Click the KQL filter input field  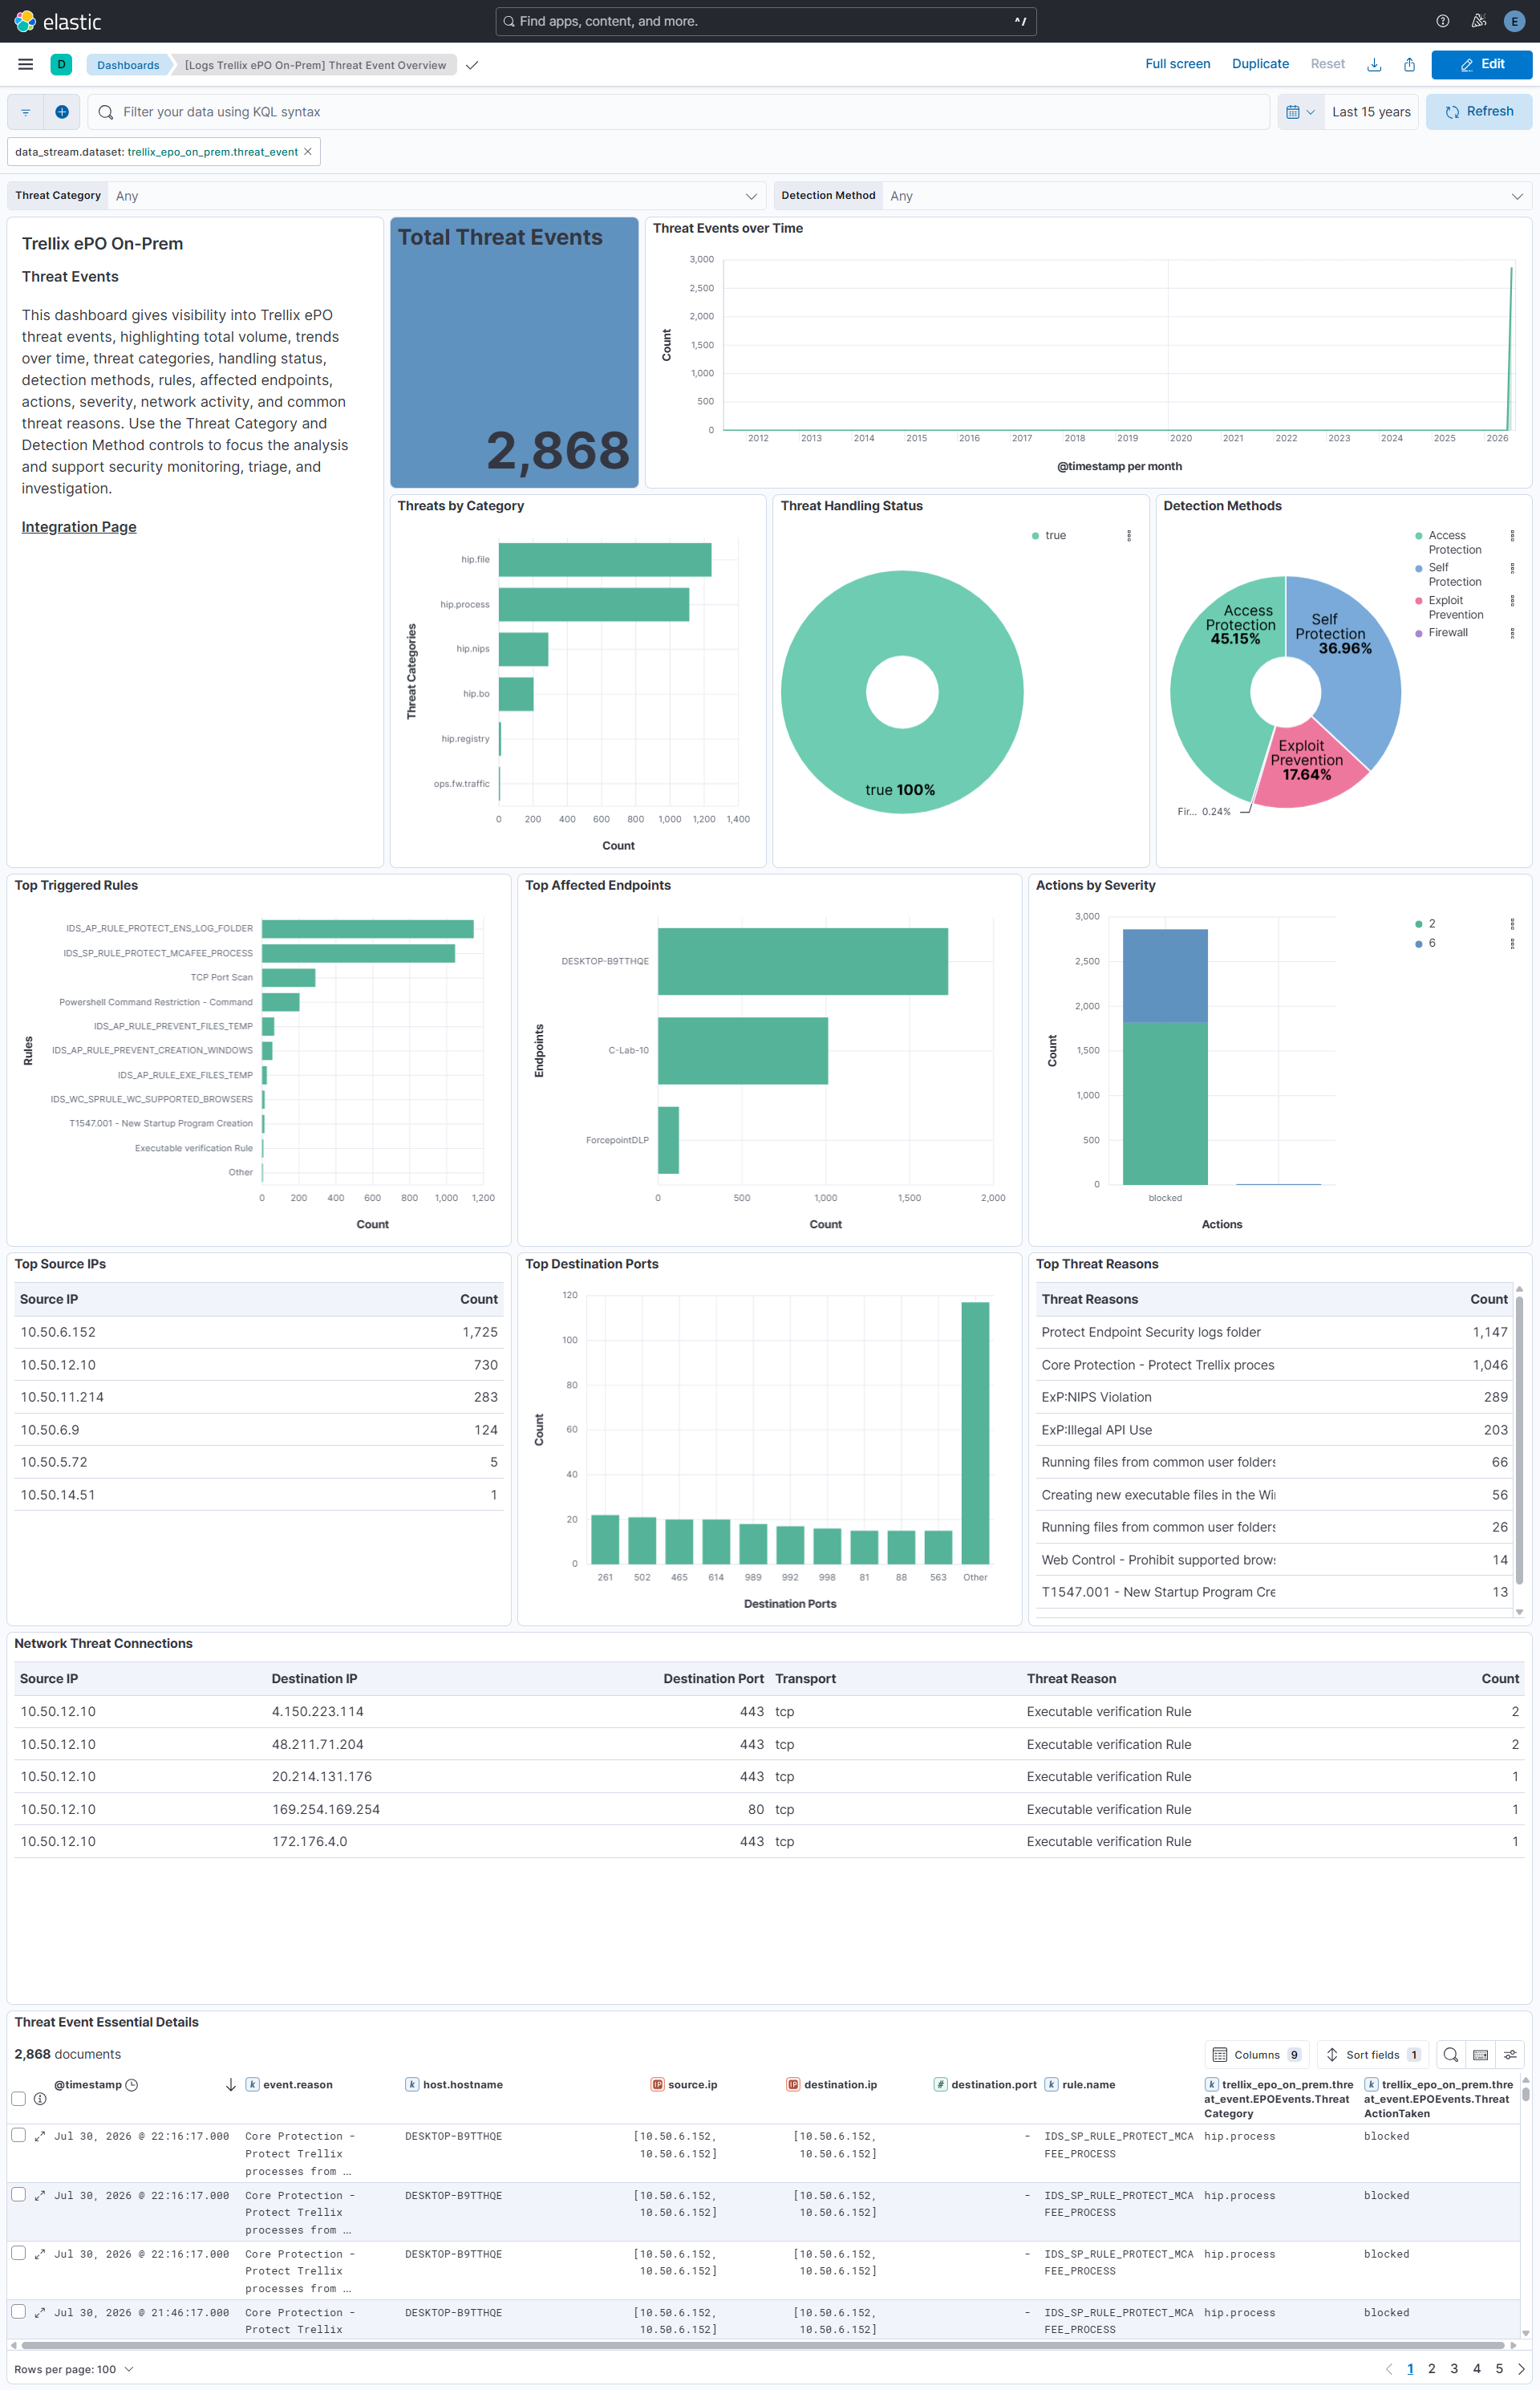679,112
